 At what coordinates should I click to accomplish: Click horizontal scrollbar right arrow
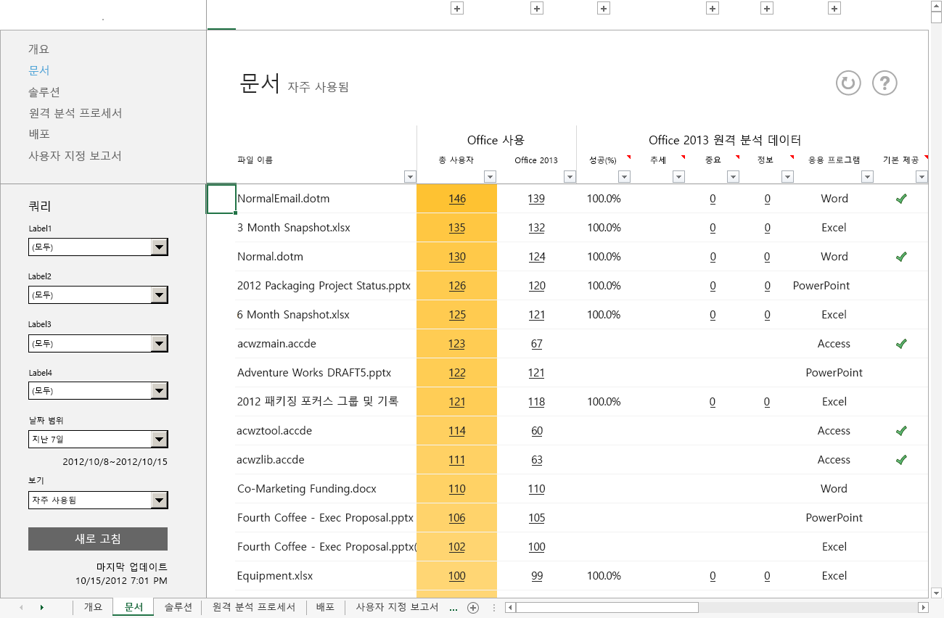point(923,608)
